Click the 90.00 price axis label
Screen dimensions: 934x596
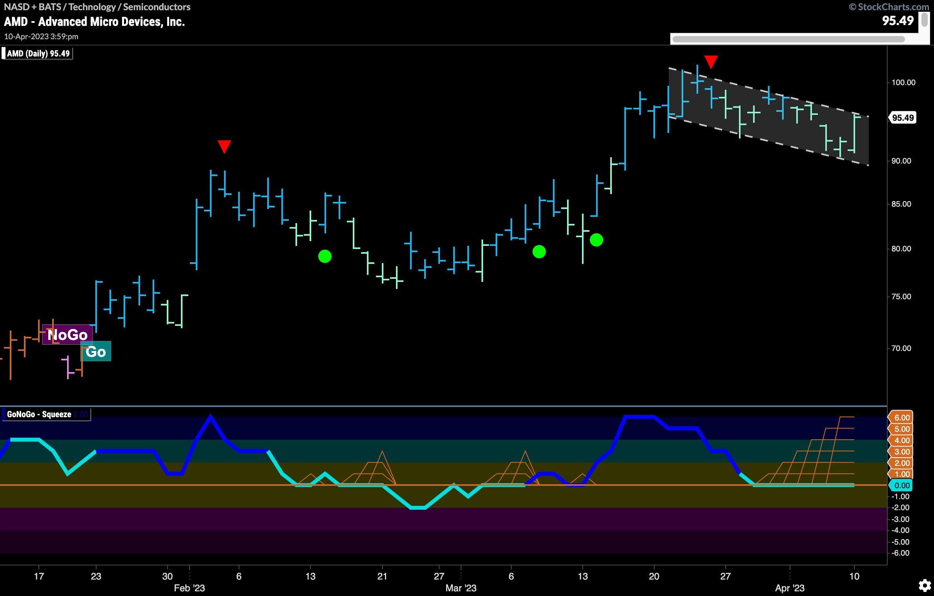(x=901, y=161)
